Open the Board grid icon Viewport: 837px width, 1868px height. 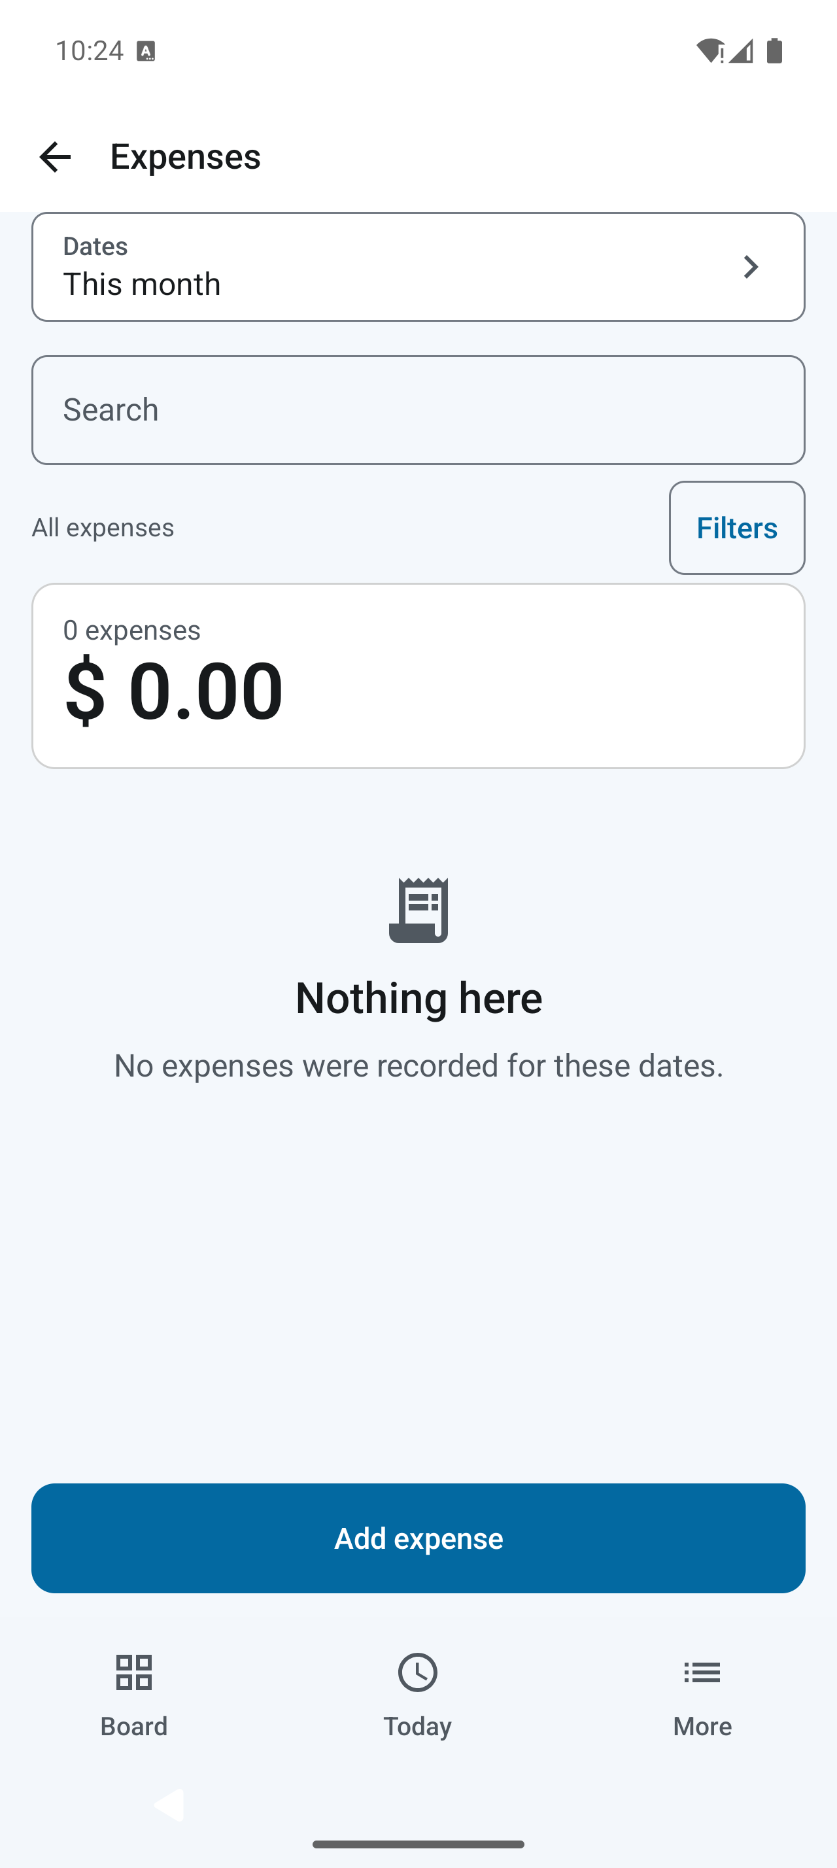(x=134, y=1672)
